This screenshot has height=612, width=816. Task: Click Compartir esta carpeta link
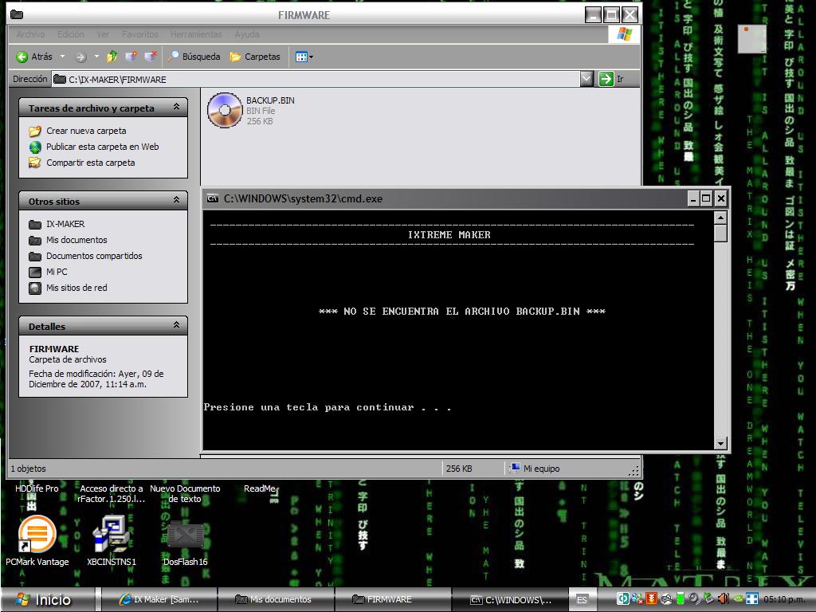(90, 163)
